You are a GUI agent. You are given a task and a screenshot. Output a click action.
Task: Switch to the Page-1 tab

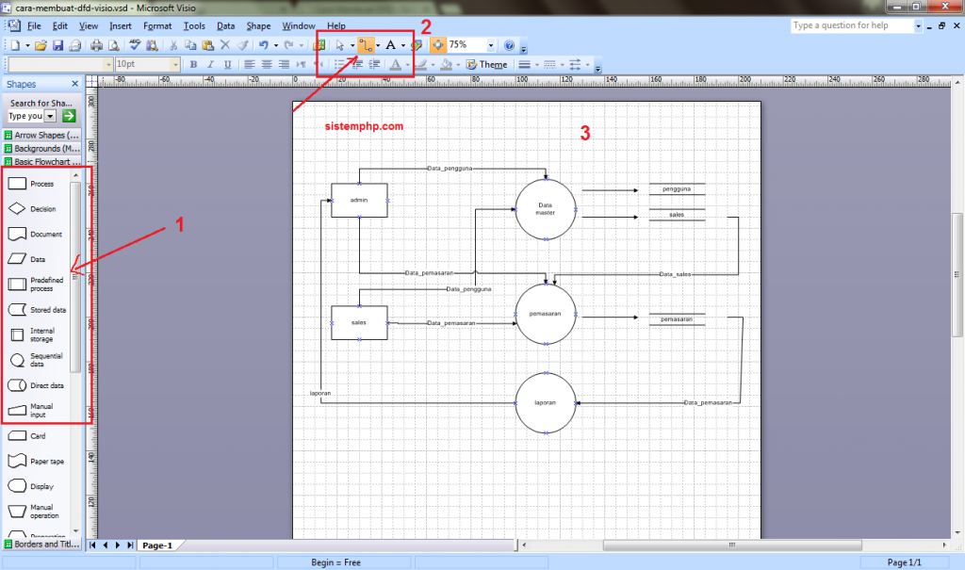(x=156, y=546)
